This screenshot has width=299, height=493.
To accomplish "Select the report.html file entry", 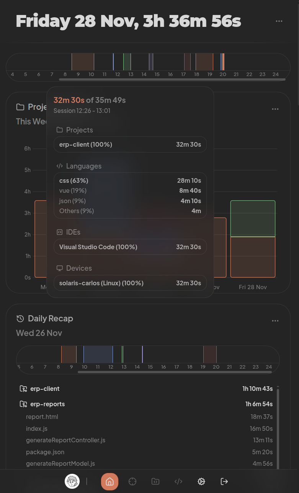I will pyautogui.click(x=42, y=417).
